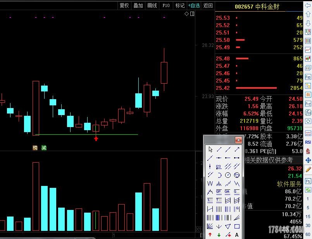This screenshot has width=312, height=239.
Task: Select the GA golden amplitude lines tool
Action: pyautogui.click(x=228, y=192)
